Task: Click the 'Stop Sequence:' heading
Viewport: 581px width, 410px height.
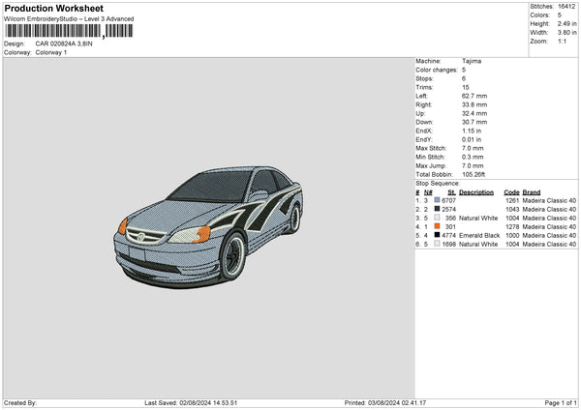Action: pos(438,184)
